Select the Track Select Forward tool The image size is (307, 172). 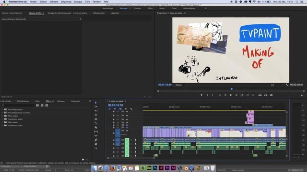tap(96, 107)
